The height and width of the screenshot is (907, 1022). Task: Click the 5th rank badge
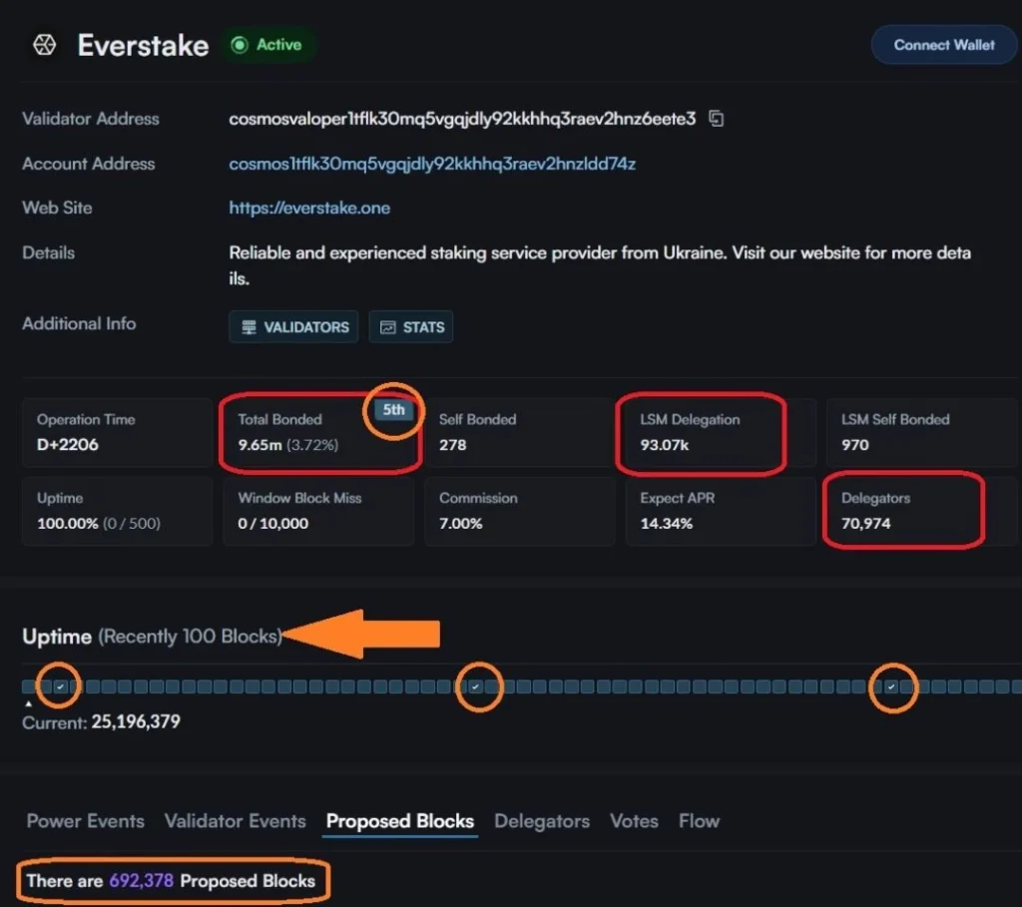[394, 410]
